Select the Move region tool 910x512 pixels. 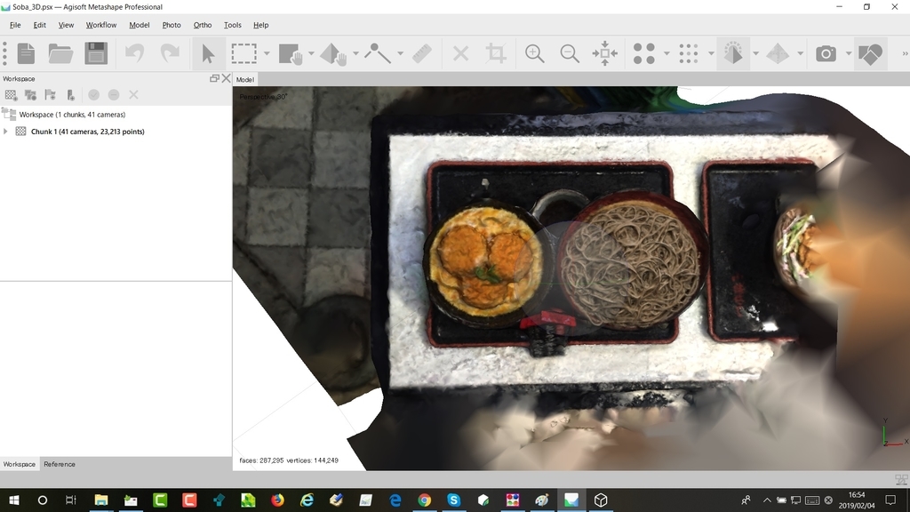coord(291,53)
